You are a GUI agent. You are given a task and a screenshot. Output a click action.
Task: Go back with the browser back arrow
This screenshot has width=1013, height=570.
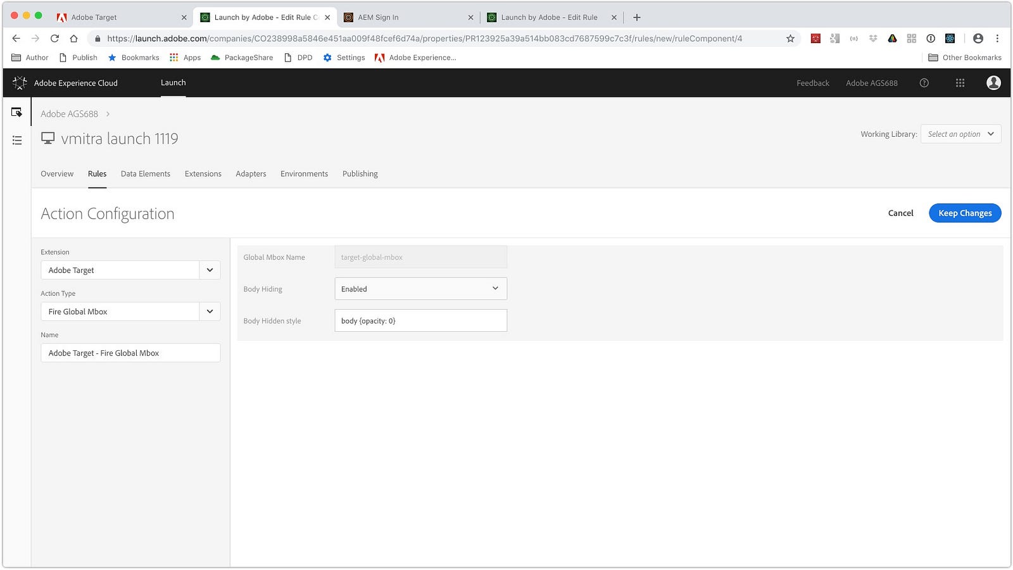(16, 39)
